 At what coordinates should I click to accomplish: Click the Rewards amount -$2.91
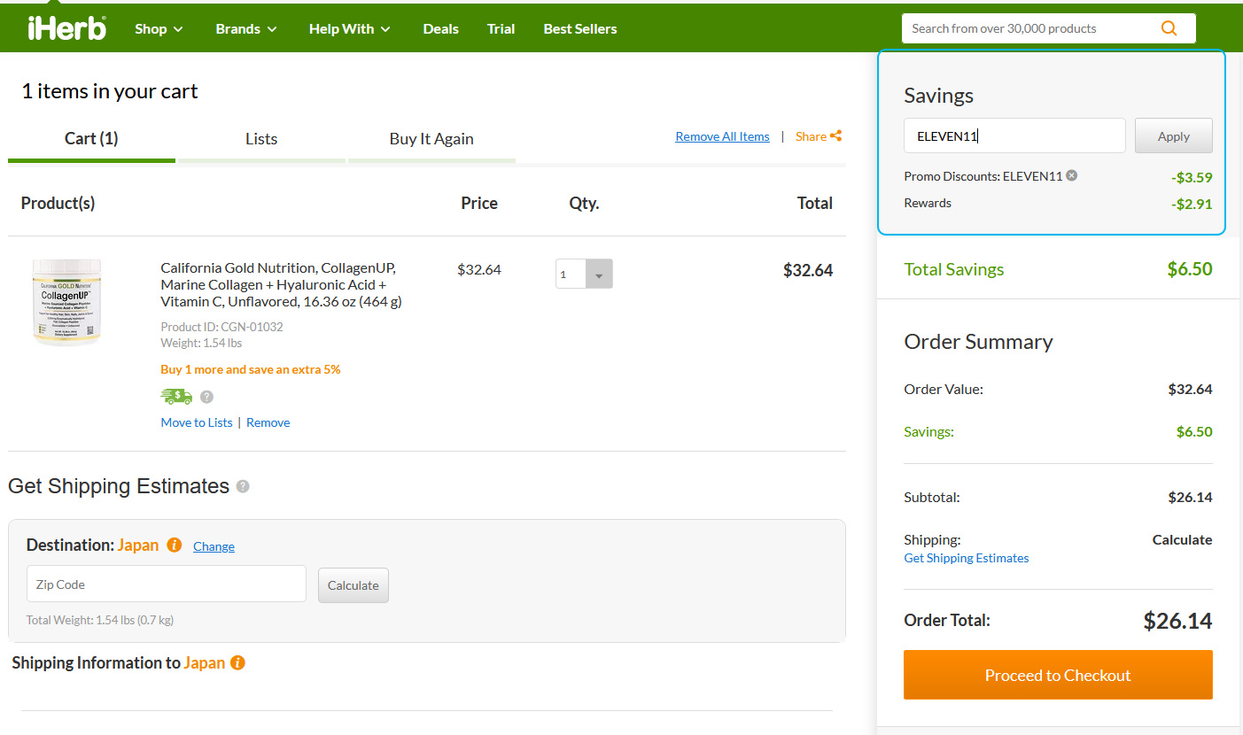click(x=1192, y=204)
